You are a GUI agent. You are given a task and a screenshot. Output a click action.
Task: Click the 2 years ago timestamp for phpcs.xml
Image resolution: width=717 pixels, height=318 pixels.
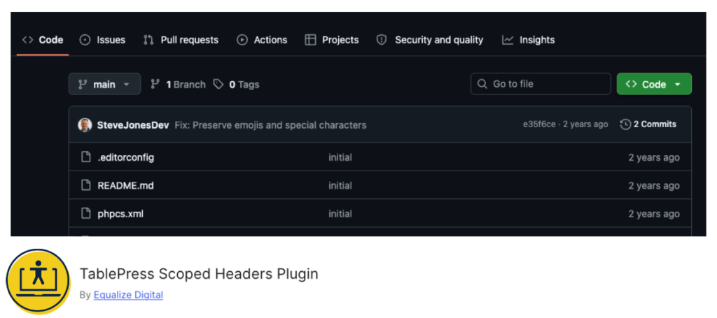(654, 214)
